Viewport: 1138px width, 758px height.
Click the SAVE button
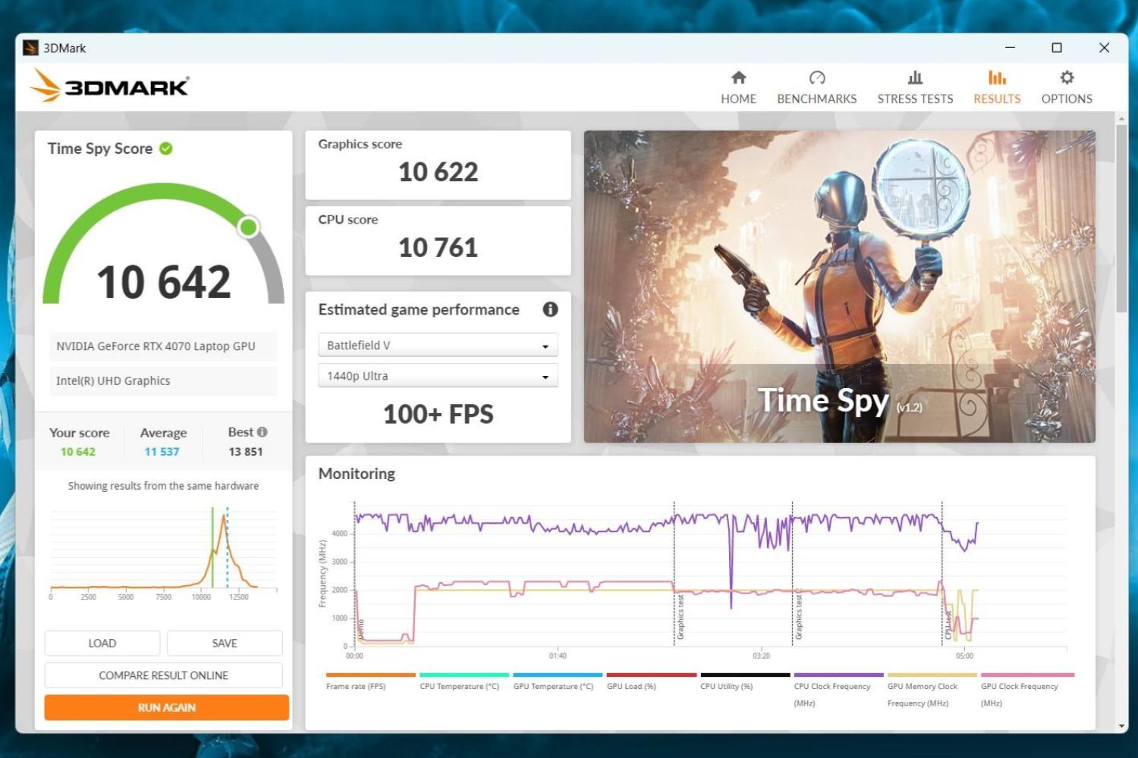(225, 643)
